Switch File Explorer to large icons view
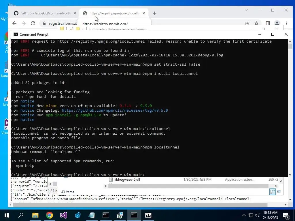 pyautogui.click(x=279, y=192)
